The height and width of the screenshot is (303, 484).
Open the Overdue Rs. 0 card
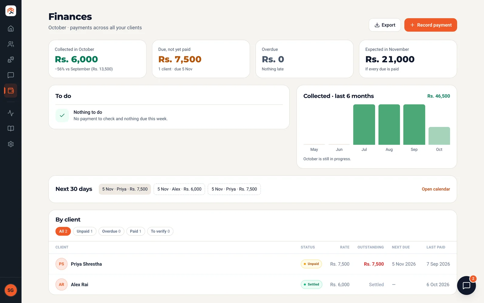[x=304, y=59]
